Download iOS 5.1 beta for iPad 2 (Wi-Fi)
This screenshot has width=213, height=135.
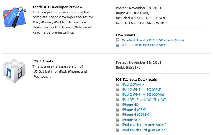point(133,84)
